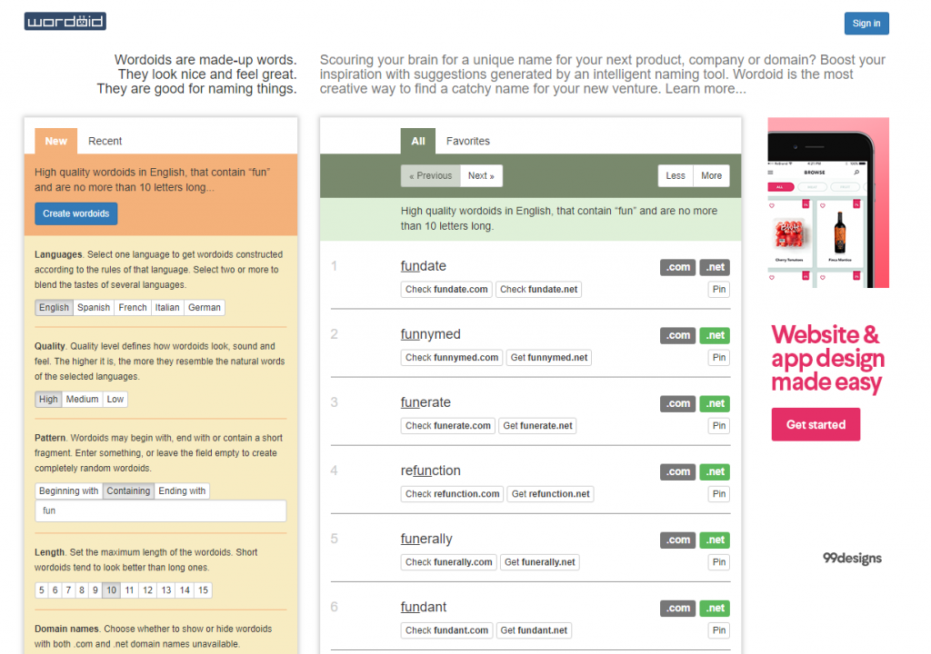Image resolution: width=931 pixels, height=654 pixels.
Task: Set maximum length to 12
Action: point(147,590)
